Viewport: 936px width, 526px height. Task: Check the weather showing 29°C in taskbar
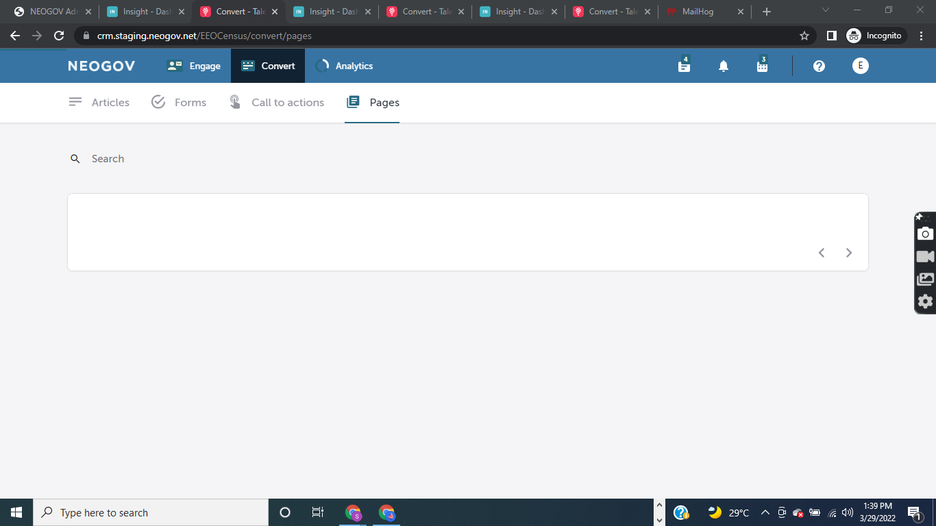(726, 512)
